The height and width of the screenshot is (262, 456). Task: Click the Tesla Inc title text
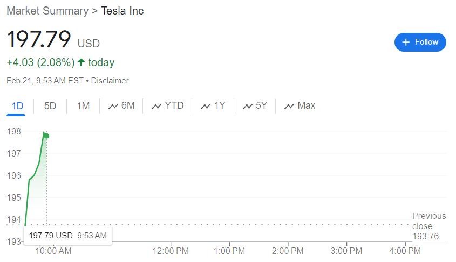[x=122, y=11]
